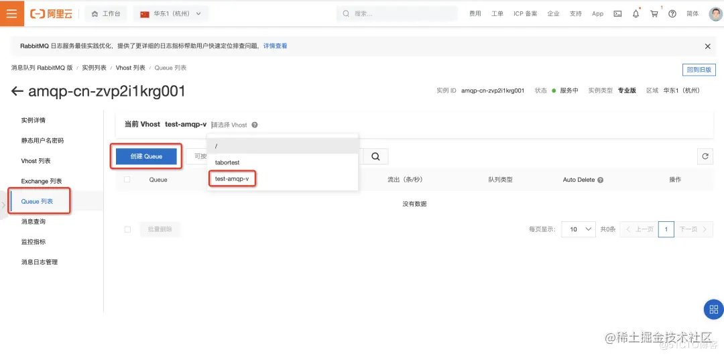724x356 pixels.
Task: Open 实例详情 in sidebar
Action: 34,121
